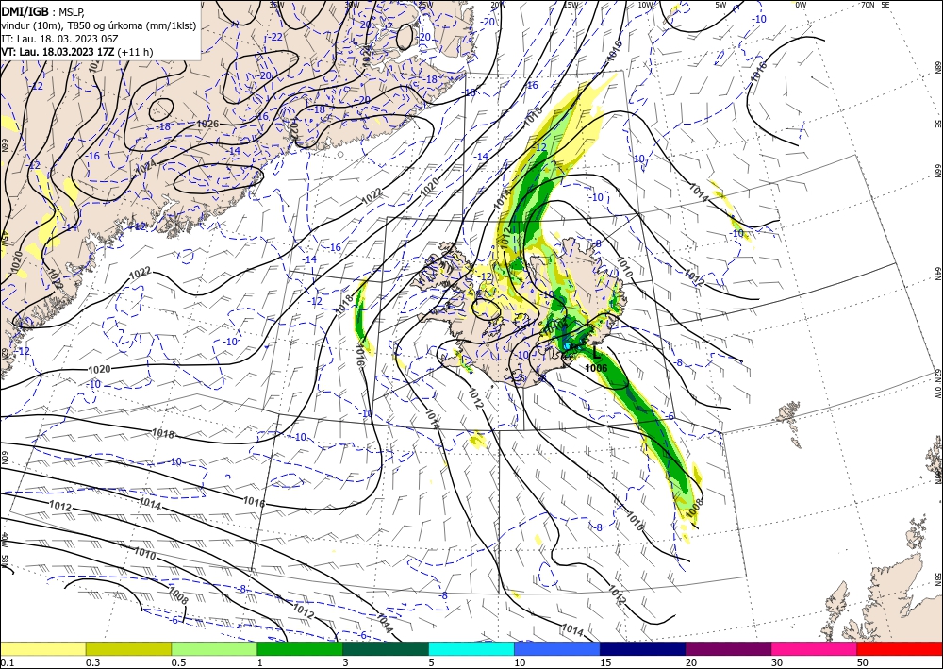
Task: Click the '50' legend value
Action: pyautogui.click(x=863, y=662)
